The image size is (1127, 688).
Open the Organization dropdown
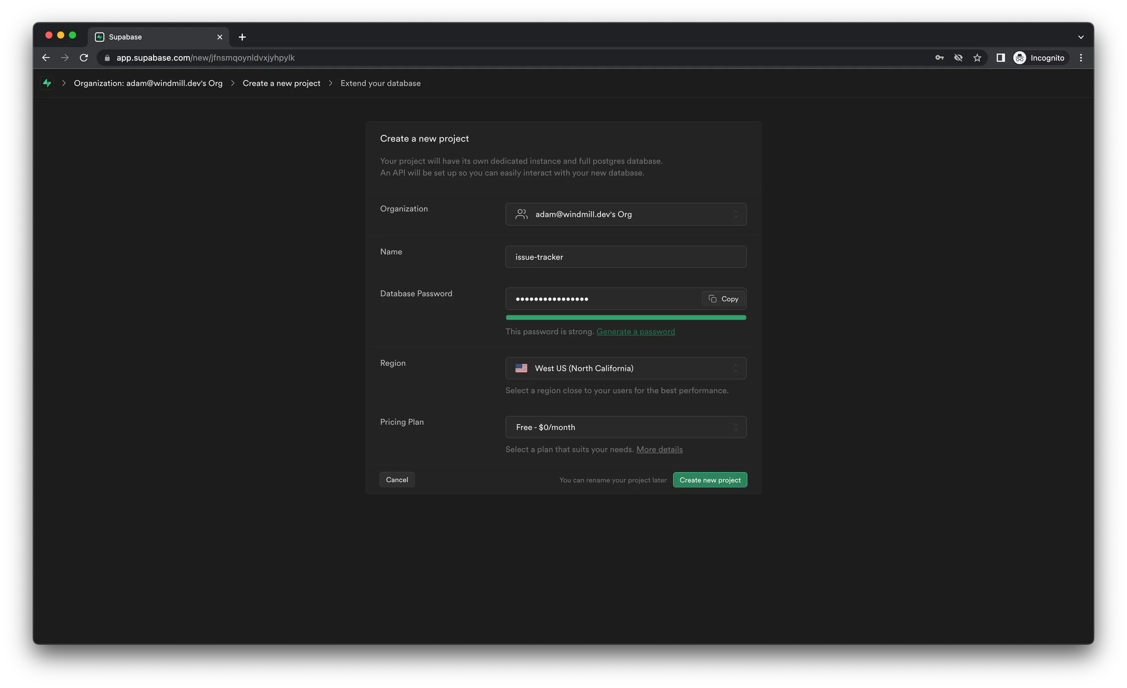click(625, 214)
